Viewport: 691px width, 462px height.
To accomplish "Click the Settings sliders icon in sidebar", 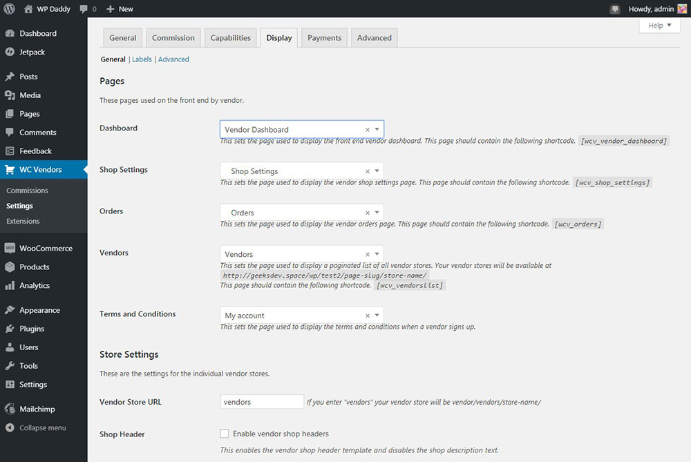I will tap(10, 385).
